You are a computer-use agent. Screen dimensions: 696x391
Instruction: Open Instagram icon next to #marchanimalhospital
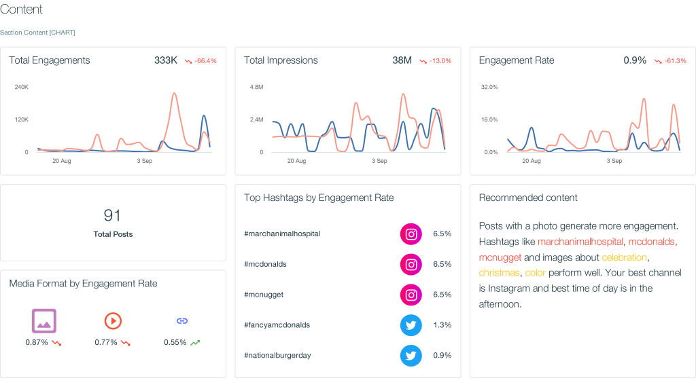[411, 234]
